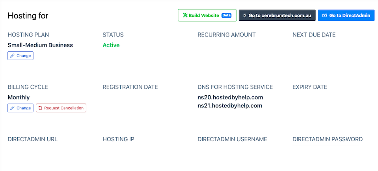
Task: Click the Monthly billing cycle value
Action: coord(19,97)
